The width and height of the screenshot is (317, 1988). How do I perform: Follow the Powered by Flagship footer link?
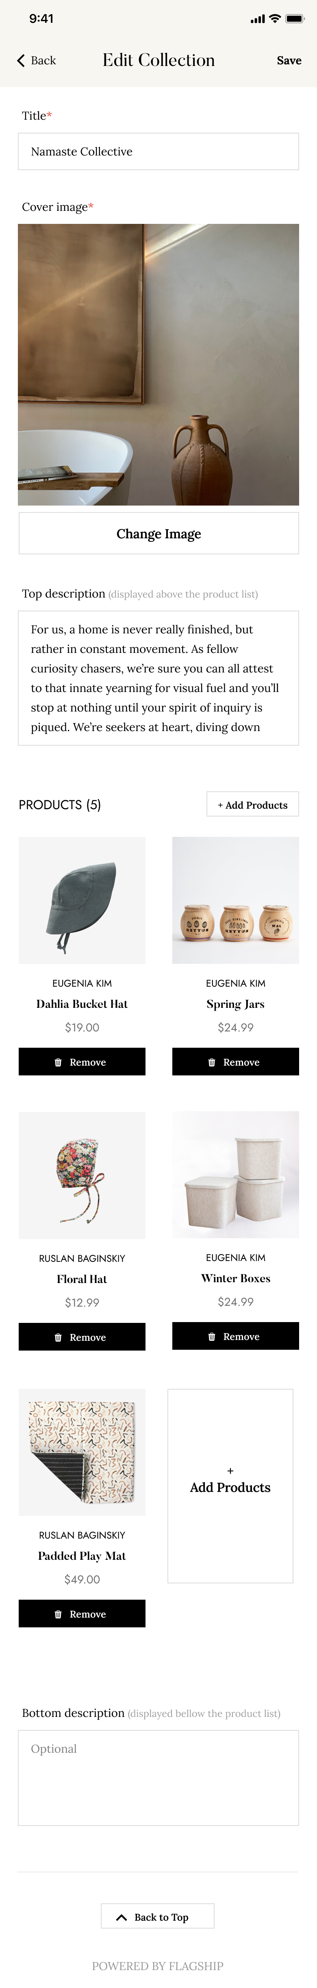point(158,1966)
